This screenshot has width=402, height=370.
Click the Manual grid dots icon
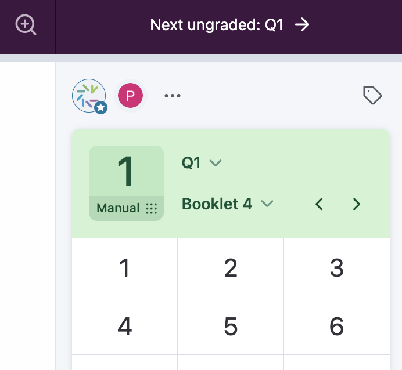[152, 208]
